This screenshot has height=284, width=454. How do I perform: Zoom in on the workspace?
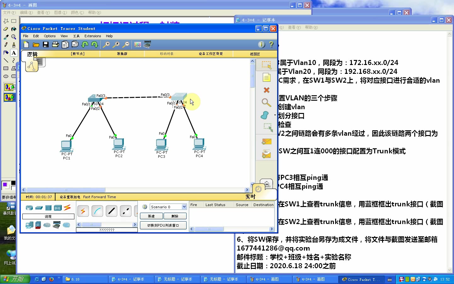[106, 44]
